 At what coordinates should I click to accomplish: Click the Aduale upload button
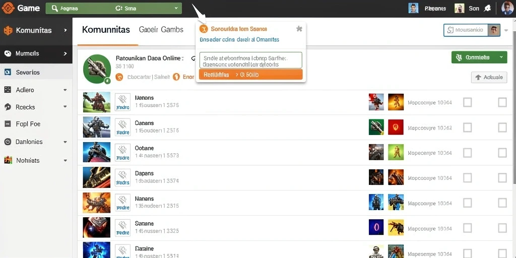pos(489,77)
